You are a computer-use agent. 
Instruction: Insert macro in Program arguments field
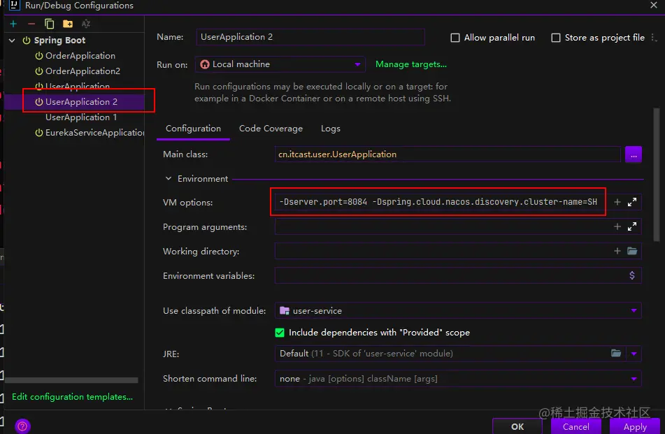coord(617,226)
